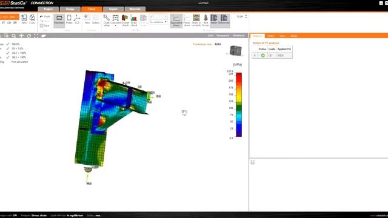Click the 3D view cube
Viewport: 388px width, 218px height.
click(x=235, y=51)
